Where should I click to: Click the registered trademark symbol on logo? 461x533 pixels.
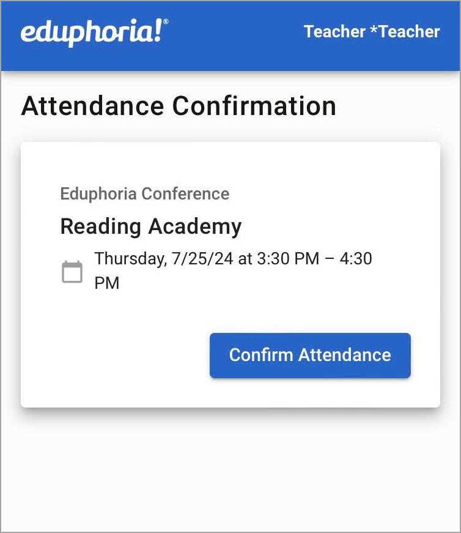coord(166,22)
